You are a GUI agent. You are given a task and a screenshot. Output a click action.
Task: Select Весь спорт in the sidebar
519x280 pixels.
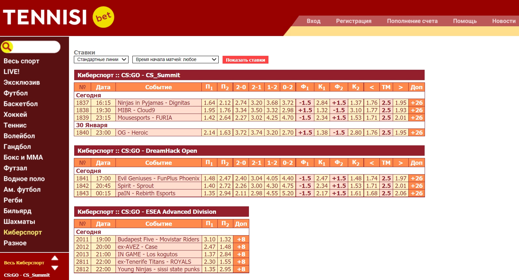click(21, 61)
